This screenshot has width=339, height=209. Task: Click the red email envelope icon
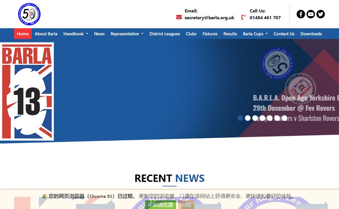coord(179,17)
